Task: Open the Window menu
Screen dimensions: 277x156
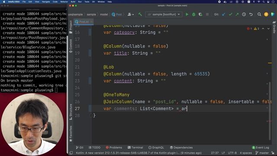Action: pyautogui.click(x=101, y=2)
